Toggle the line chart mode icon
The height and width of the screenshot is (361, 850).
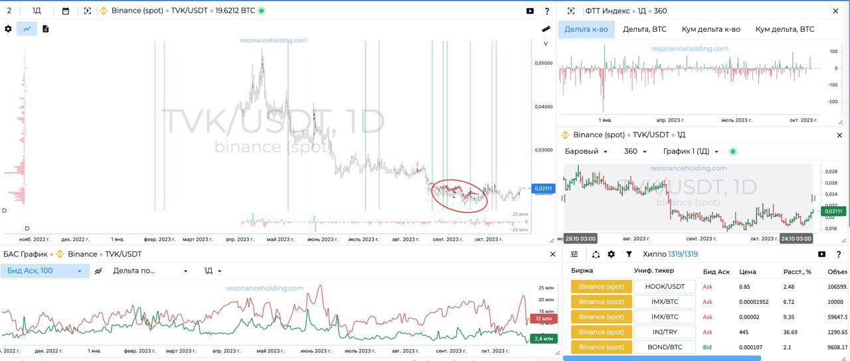pyautogui.click(x=27, y=29)
